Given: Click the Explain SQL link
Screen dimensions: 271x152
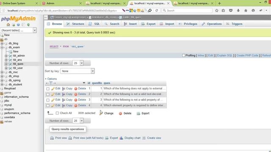Looking at the screenshot, I should 225,55.
